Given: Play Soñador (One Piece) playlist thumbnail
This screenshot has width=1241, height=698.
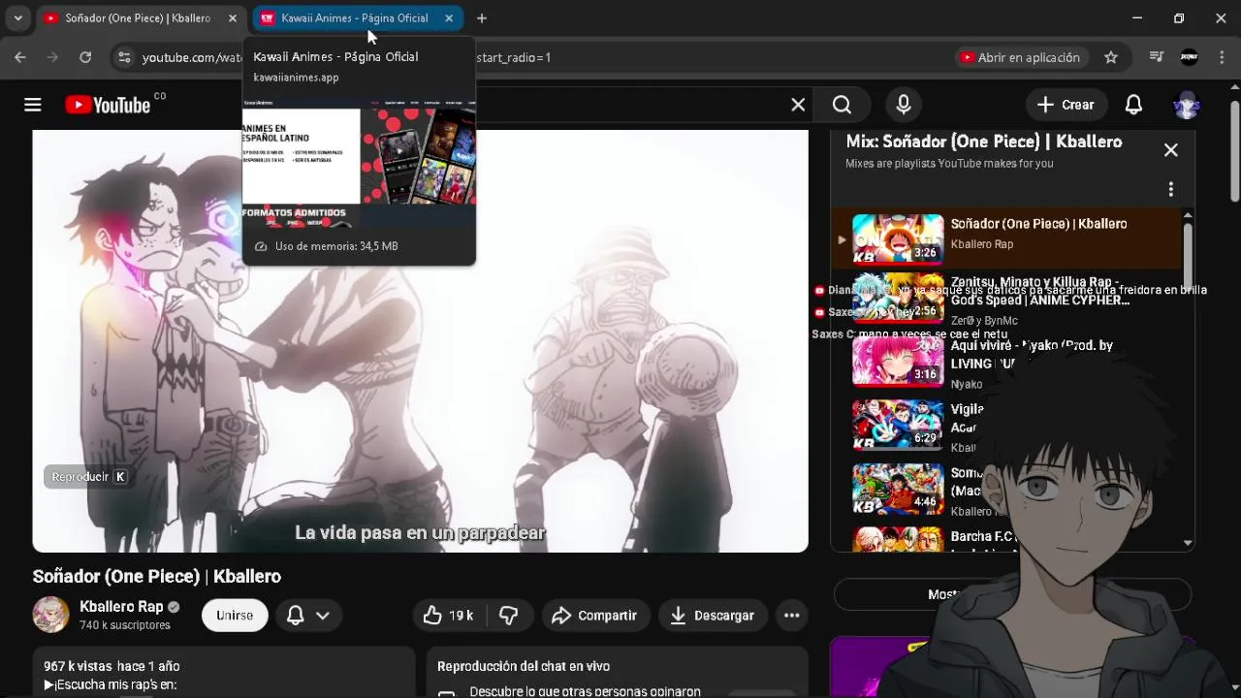Looking at the screenshot, I should [x=898, y=238].
